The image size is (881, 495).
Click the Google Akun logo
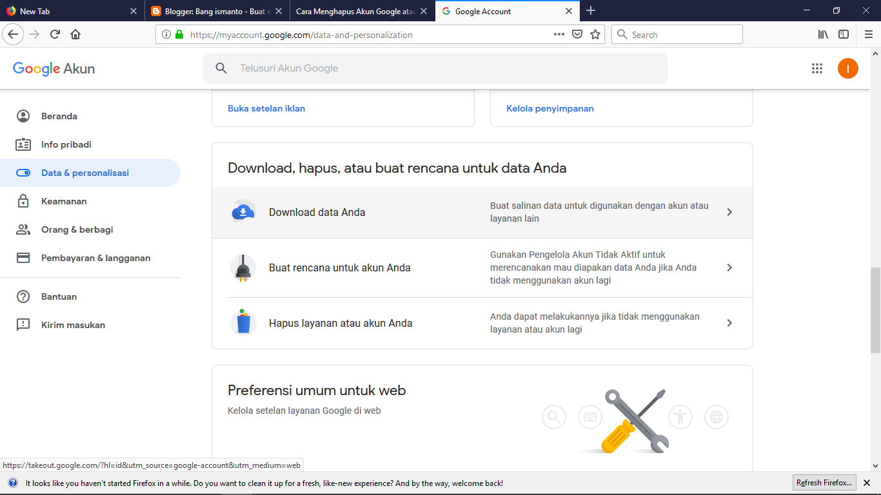click(54, 69)
